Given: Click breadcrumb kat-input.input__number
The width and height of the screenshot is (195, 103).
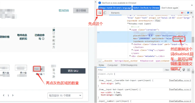Looking at the screenshot, I should [x=126, y=61].
